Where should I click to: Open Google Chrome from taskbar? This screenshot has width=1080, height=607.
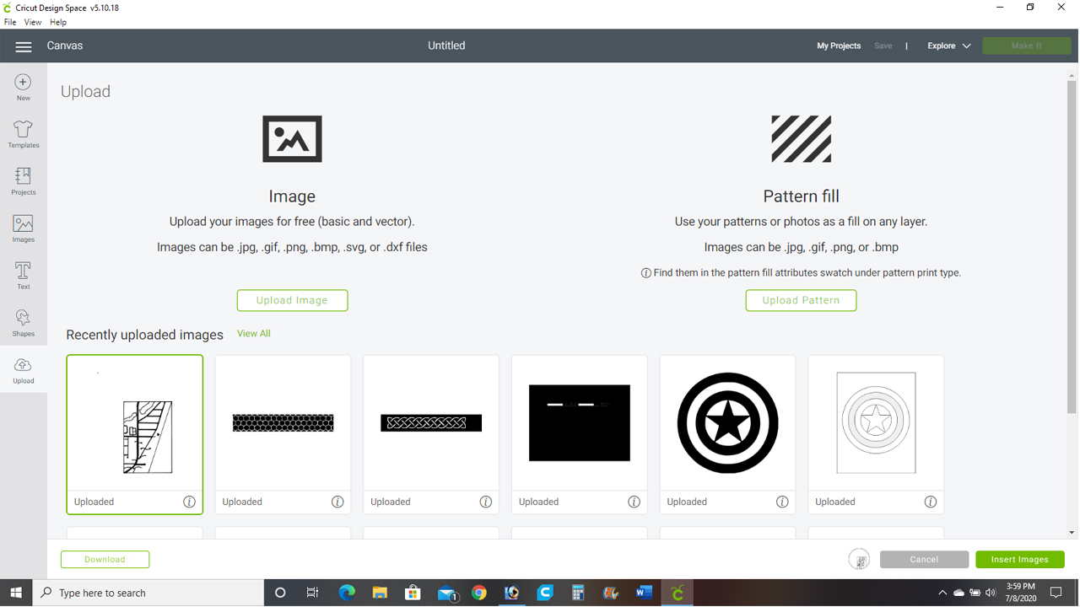[x=479, y=593]
